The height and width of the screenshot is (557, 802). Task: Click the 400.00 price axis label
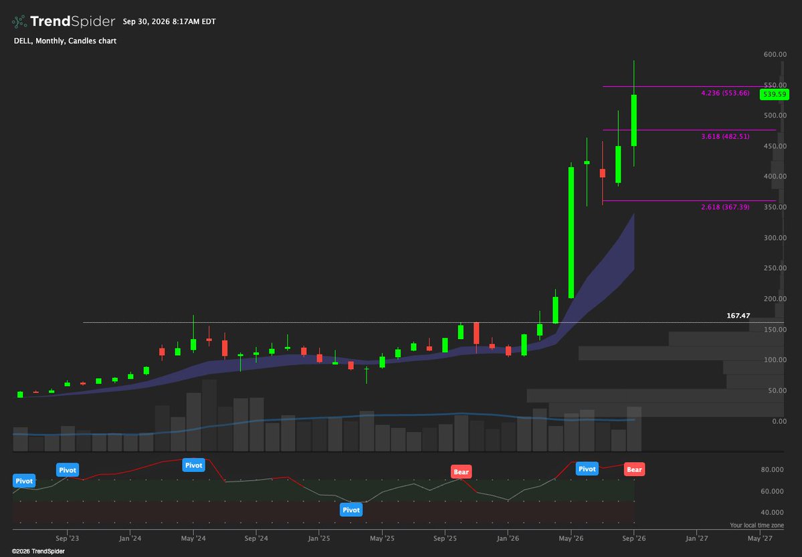775,176
